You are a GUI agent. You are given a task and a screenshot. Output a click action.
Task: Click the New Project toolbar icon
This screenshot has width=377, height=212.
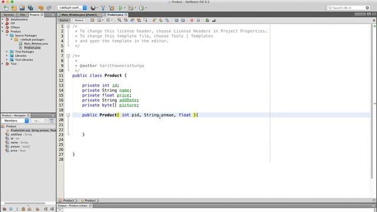tap(14, 8)
